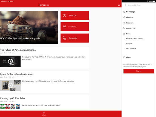Open About in the side menu

coord(129,57)
